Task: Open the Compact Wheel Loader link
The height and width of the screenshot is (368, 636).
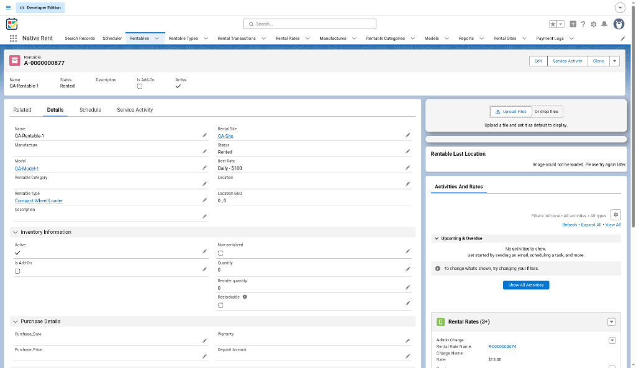Action: (x=39, y=200)
